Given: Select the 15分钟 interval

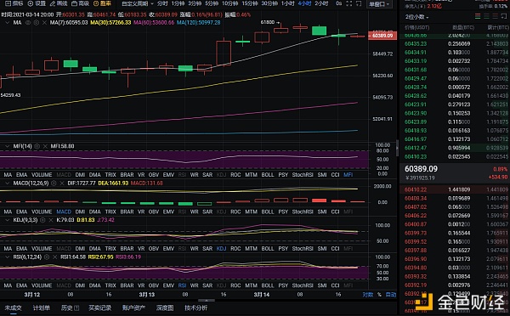Looking at the screenshot, I should coord(249,3).
